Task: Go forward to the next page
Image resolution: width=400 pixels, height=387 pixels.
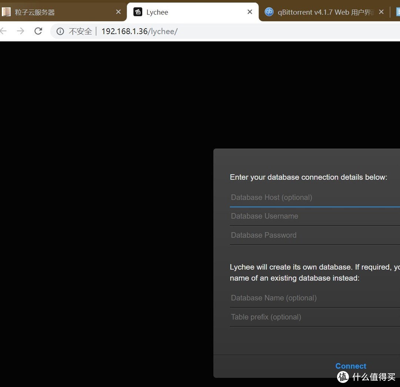Action: pyautogui.click(x=20, y=31)
